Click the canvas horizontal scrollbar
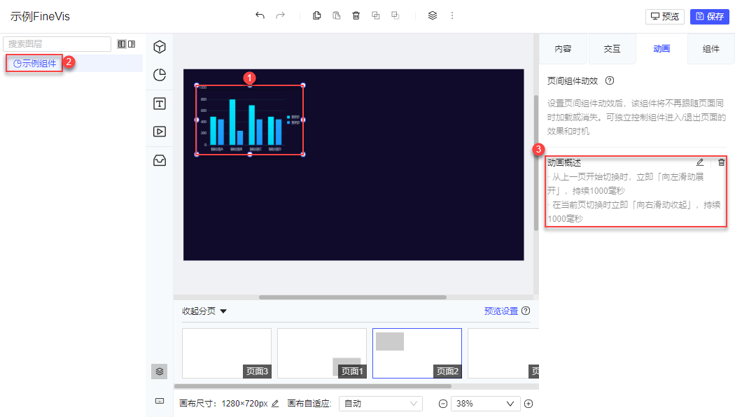The width and height of the screenshot is (735, 417). 353,297
